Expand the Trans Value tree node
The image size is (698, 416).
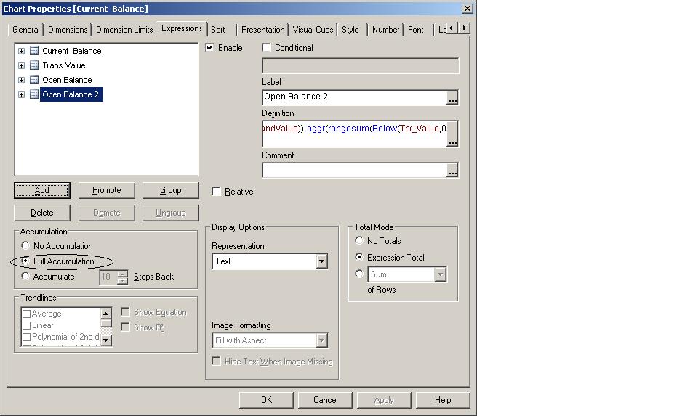point(21,66)
